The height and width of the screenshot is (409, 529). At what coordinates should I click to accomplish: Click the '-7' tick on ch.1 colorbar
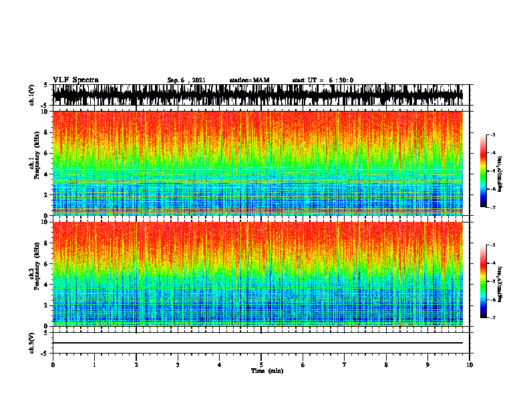(492, 207)
